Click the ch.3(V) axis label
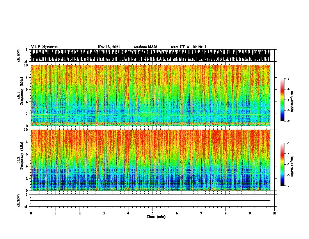 tap(18, 200)
